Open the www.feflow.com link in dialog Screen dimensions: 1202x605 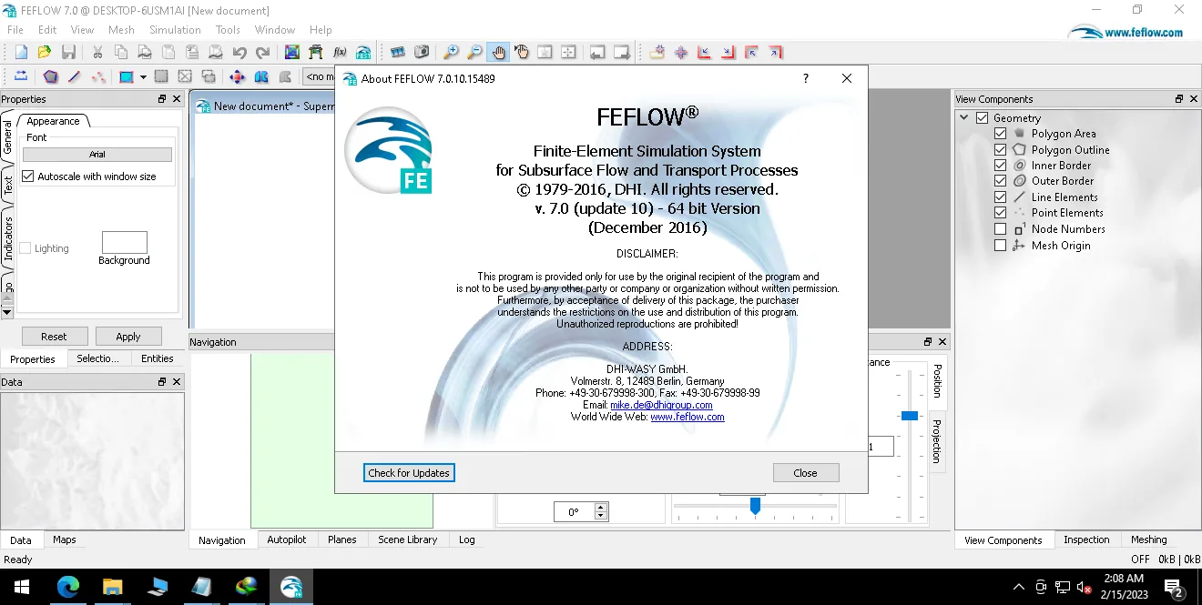click(688, 417)
